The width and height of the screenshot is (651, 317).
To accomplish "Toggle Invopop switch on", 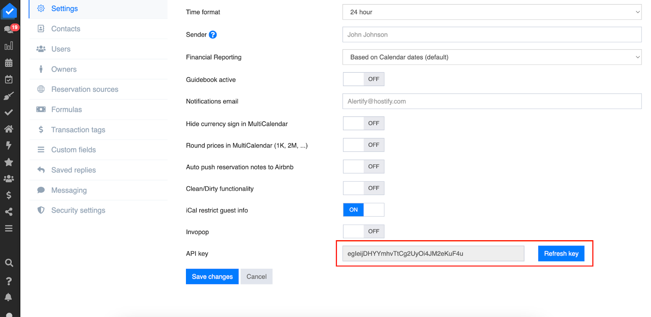I will [x=363, y=231].
